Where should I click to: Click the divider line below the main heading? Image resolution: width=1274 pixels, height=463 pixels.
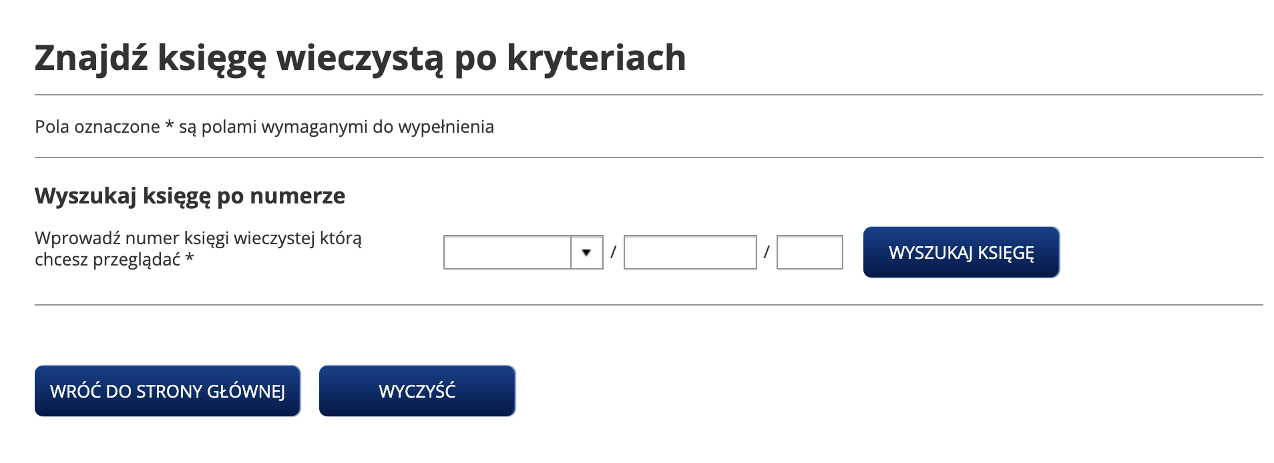pyautogui.click(x=648, y=95)
